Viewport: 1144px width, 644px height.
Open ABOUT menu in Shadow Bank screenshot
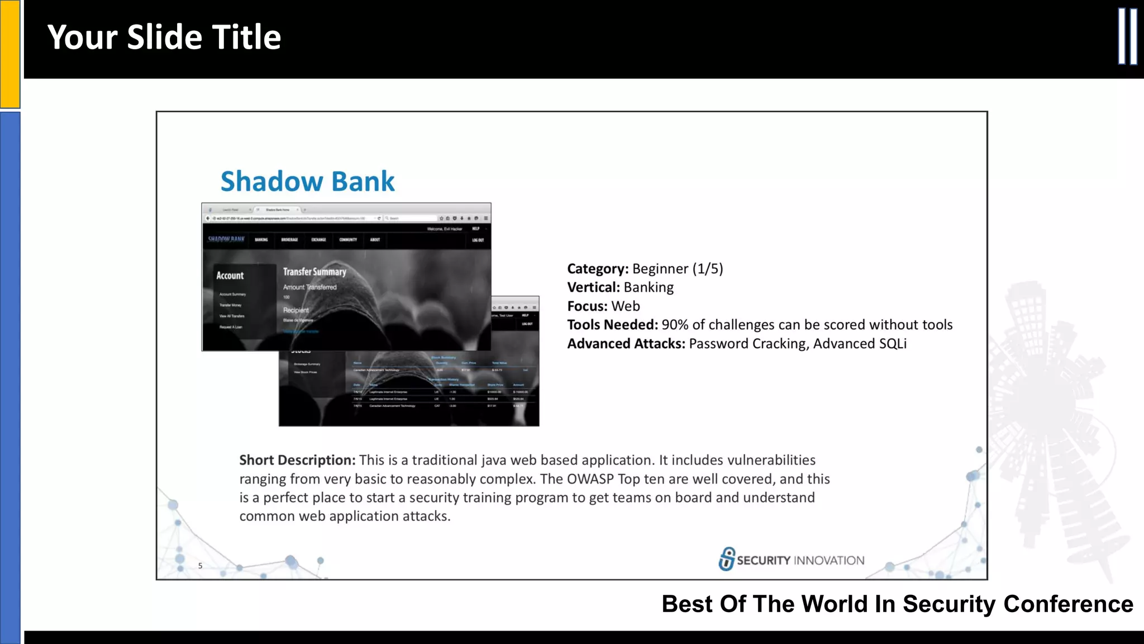(x=375, y=239)
